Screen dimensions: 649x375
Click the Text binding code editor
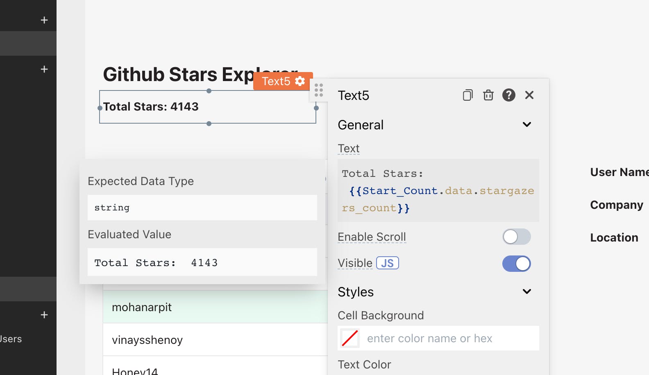click(x=438, y=191)
